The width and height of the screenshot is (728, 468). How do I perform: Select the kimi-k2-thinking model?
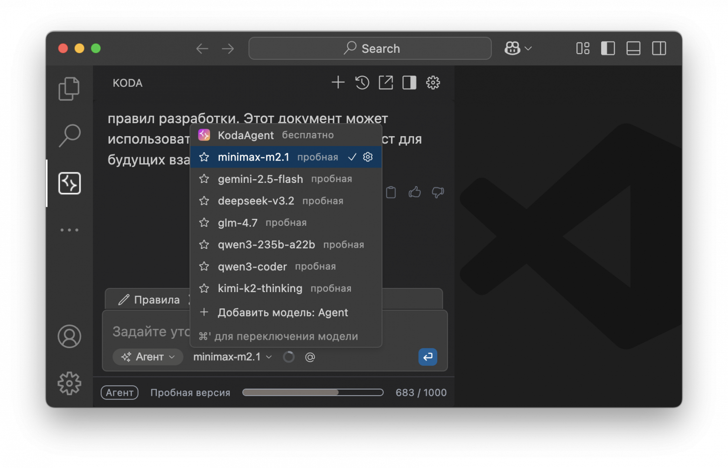pos(260,288)
